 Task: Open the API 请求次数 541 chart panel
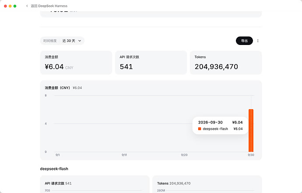coord(95,184)
